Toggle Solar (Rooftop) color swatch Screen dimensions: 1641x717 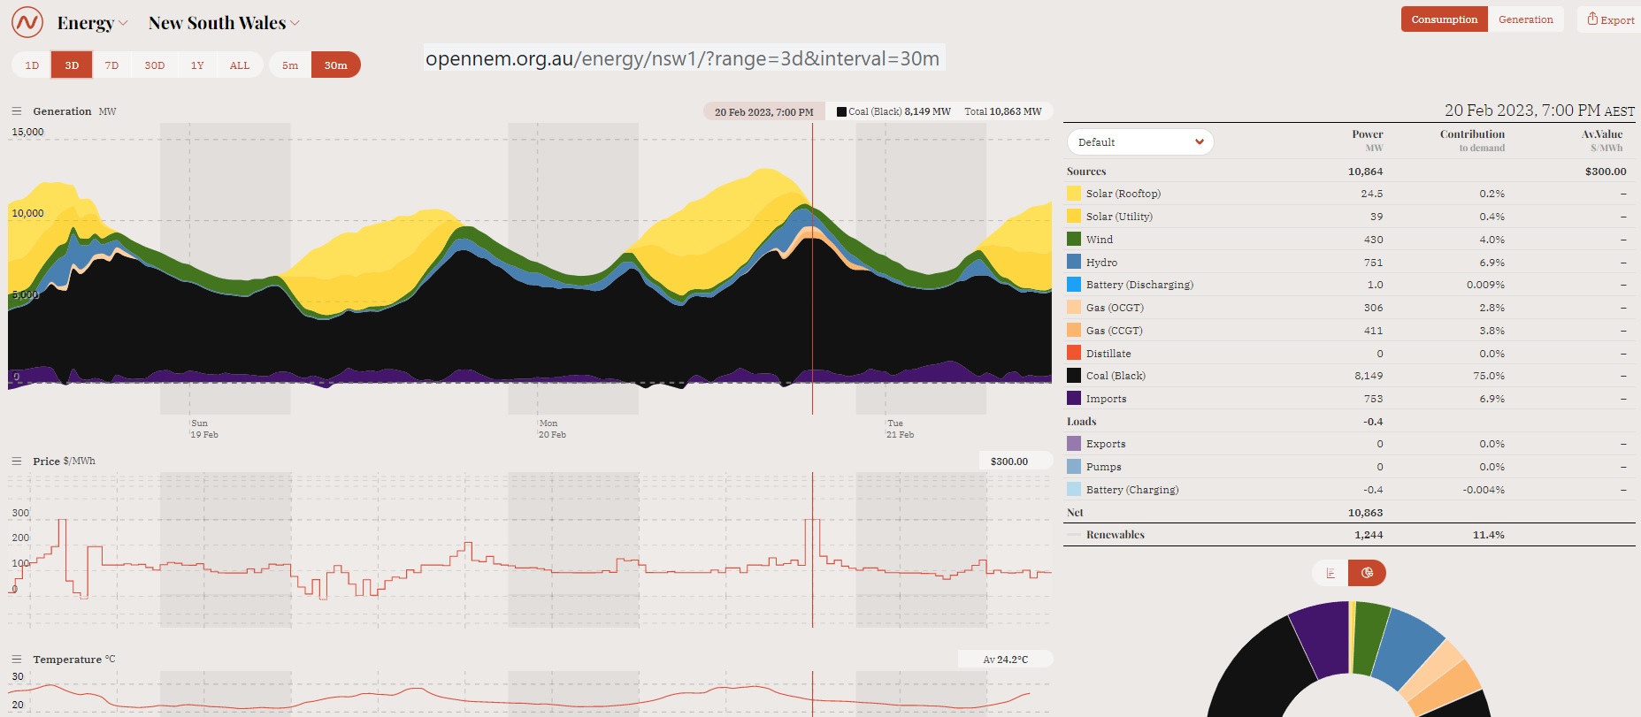[1074, 194]
